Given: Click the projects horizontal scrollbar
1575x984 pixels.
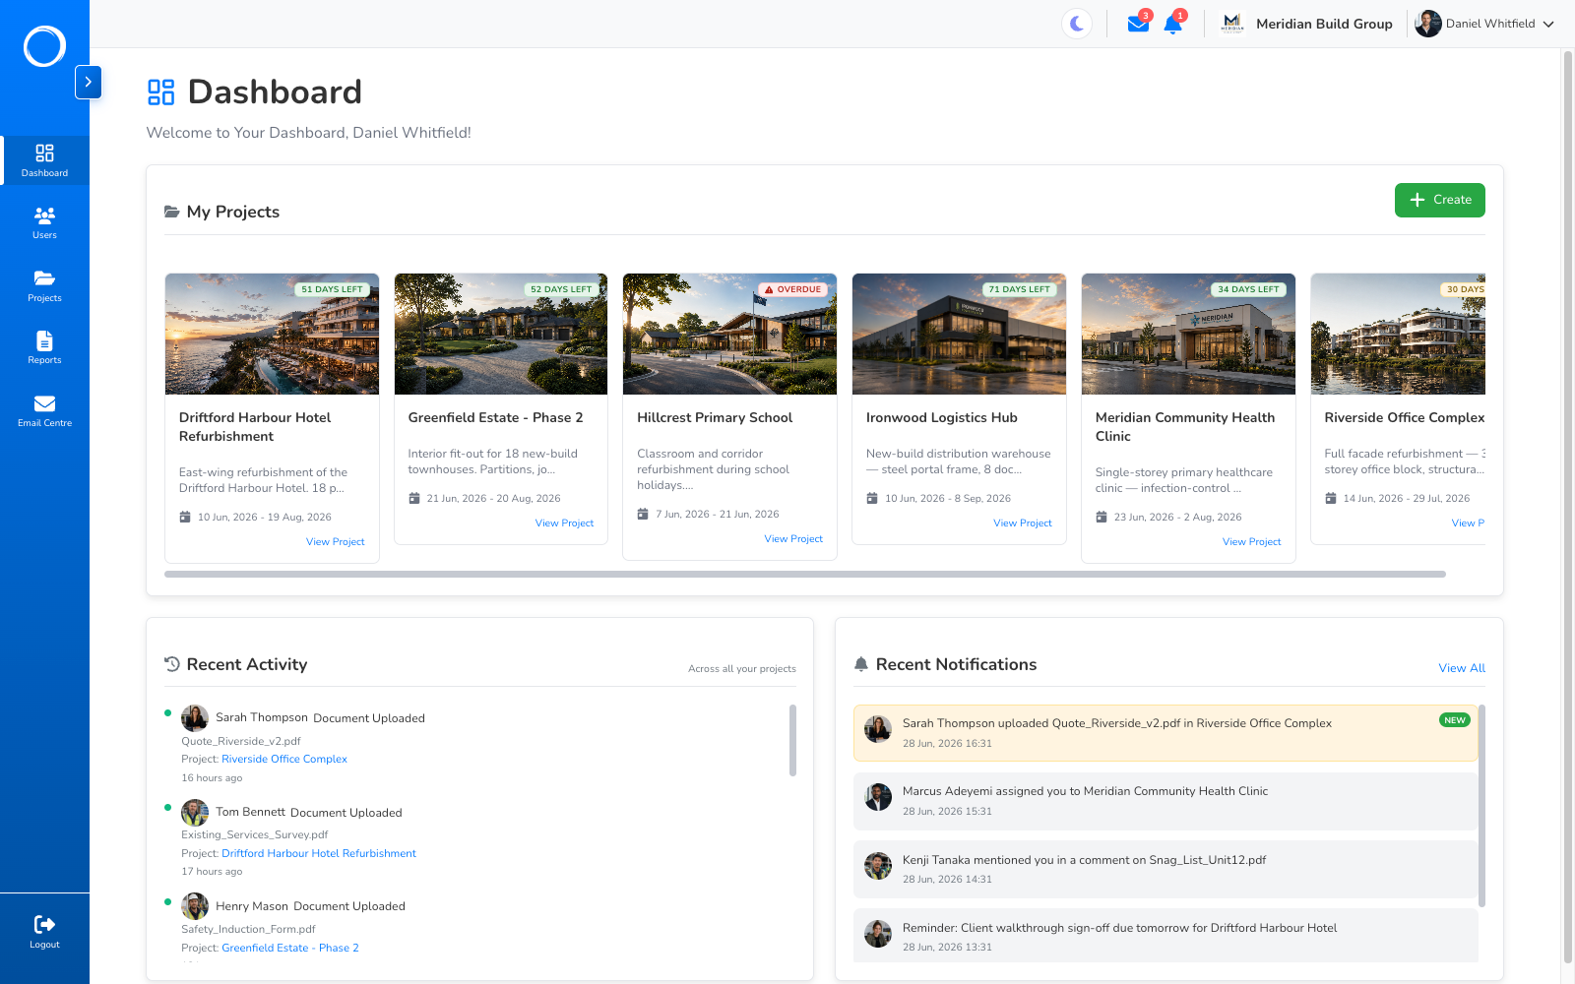Looking at the screenshot, I should pyautogui.click(x=805, y=574).
